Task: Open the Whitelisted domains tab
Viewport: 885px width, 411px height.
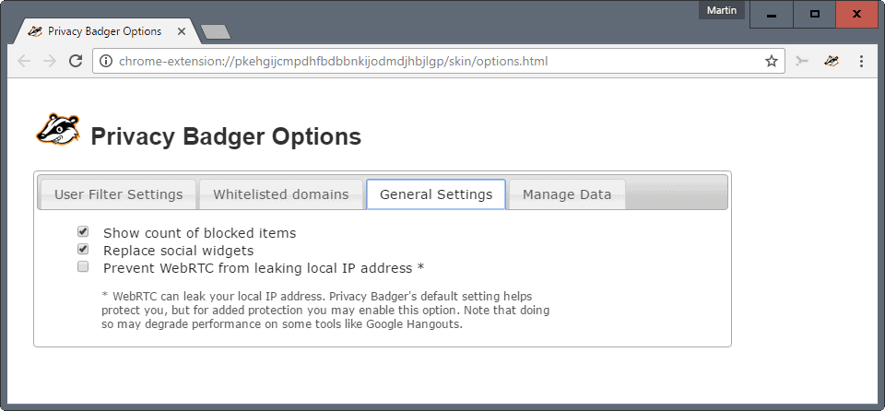Action: tap(280, 194)
